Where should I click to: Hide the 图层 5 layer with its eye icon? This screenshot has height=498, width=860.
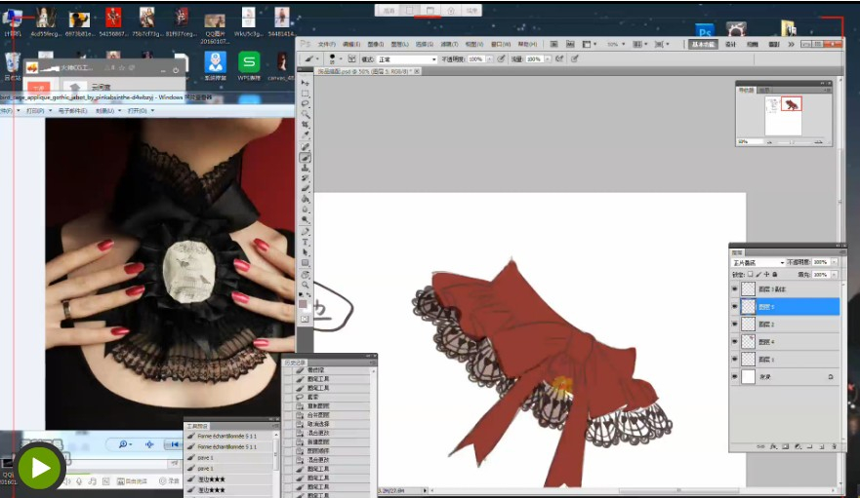[x=735, y=307]
